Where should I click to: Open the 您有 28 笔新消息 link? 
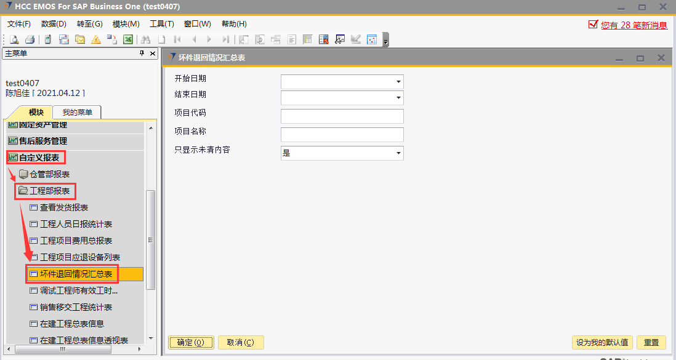pyautogui.click(x=634, y=25)
